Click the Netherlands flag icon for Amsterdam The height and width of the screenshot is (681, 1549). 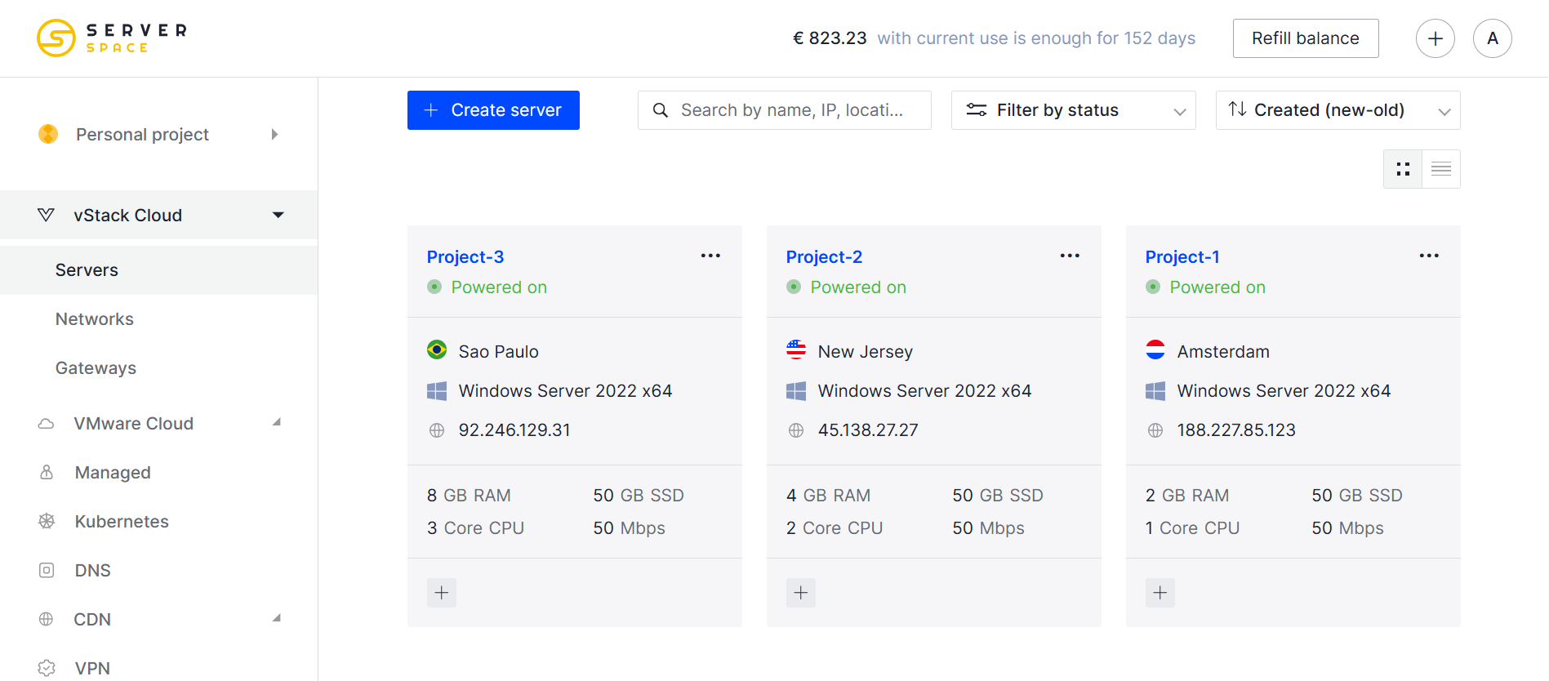(x=1155, y=350)
